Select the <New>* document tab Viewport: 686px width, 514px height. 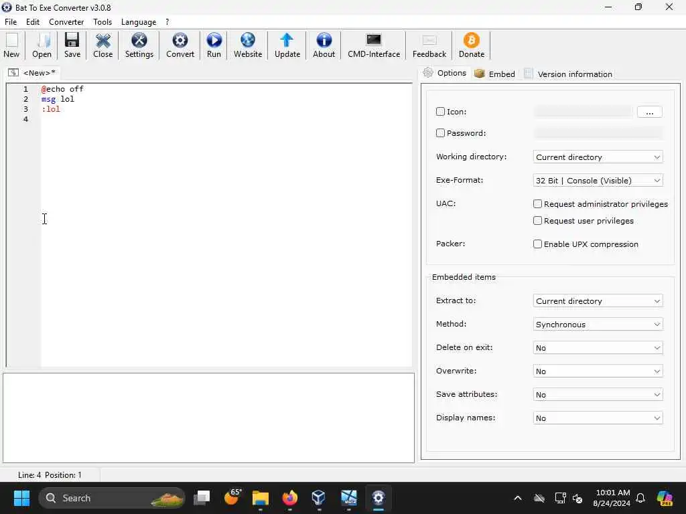click(x=32, y=72)
